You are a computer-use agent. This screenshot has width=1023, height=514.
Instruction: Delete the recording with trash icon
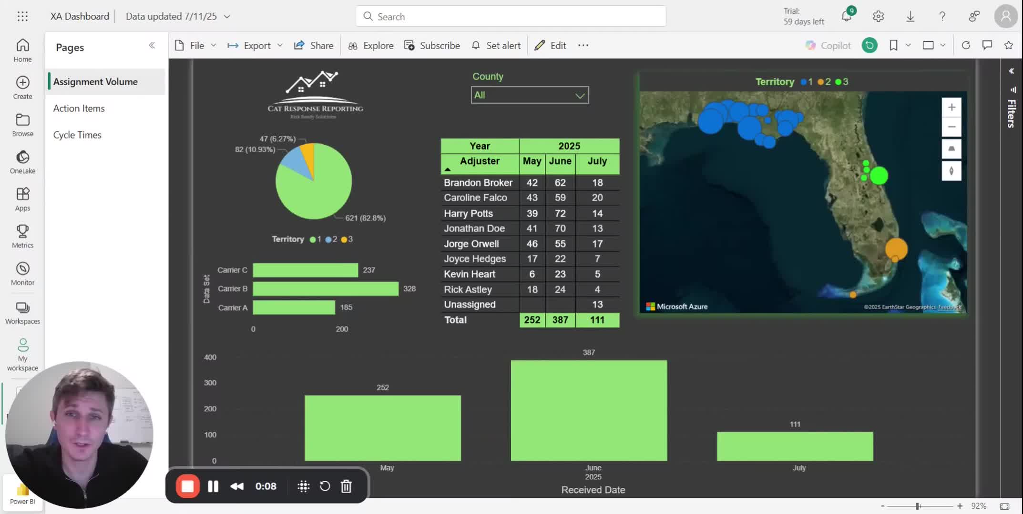click(346, 486)
